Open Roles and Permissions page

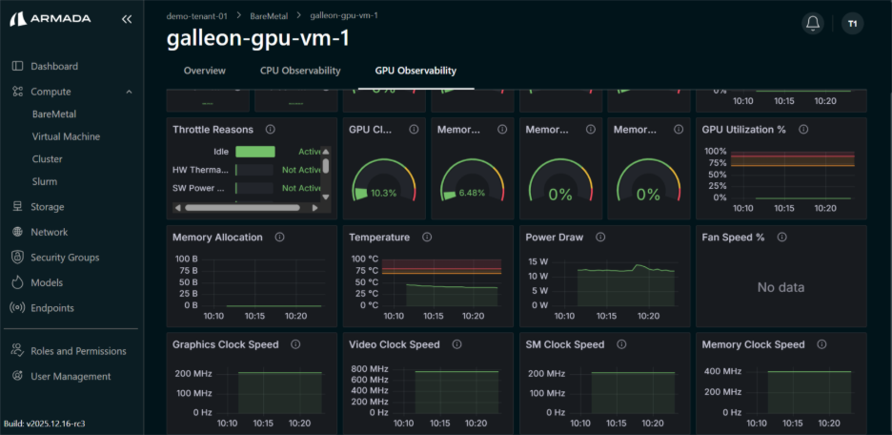(78, 351)
